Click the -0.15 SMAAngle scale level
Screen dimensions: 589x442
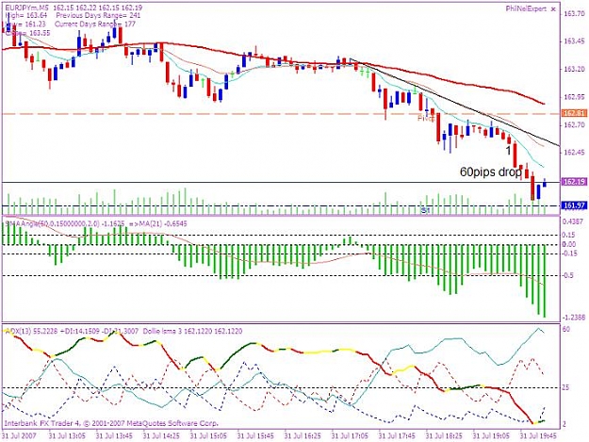pyautogui.click(x=569, y=254)
